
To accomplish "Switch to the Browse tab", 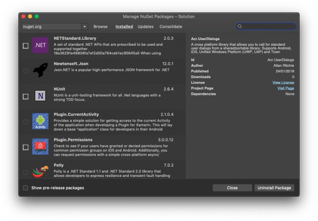I will pos(101,27).
